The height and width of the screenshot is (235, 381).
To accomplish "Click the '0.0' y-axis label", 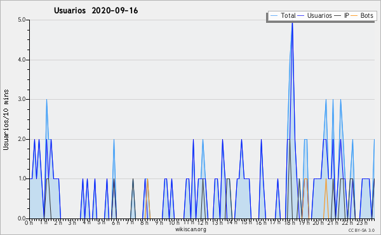I will (22, 218).
